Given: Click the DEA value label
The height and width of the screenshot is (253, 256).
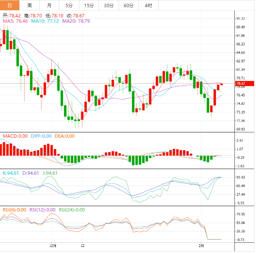Looking at the screenshot, I should [x=64, y=136].
